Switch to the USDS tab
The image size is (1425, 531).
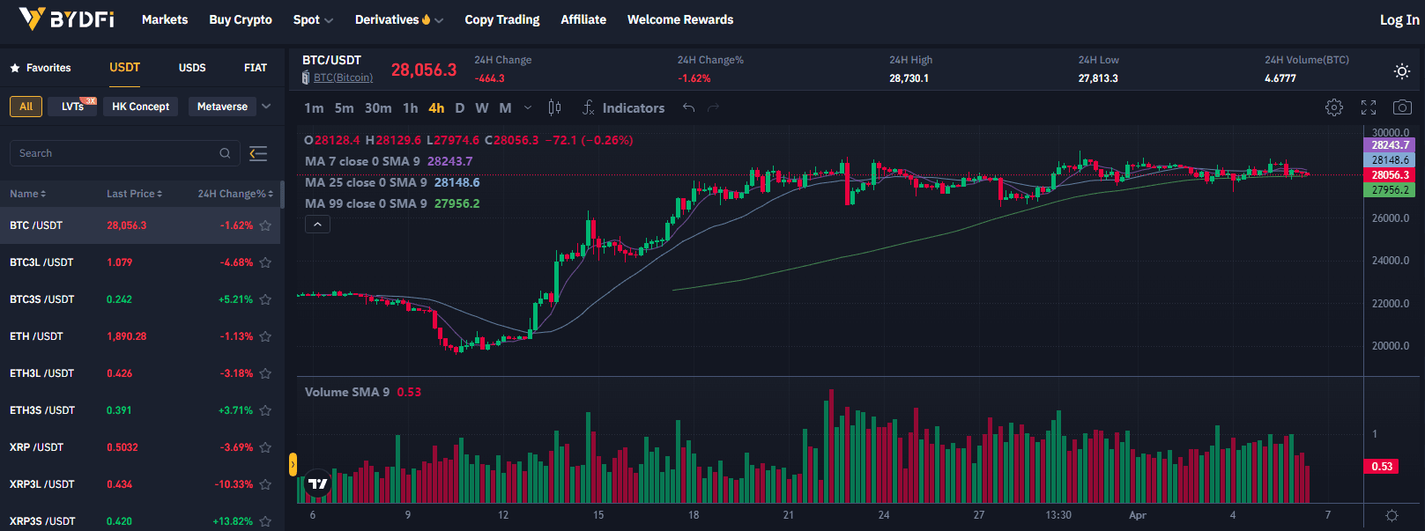pyautogui.click(x=192, y=68)
